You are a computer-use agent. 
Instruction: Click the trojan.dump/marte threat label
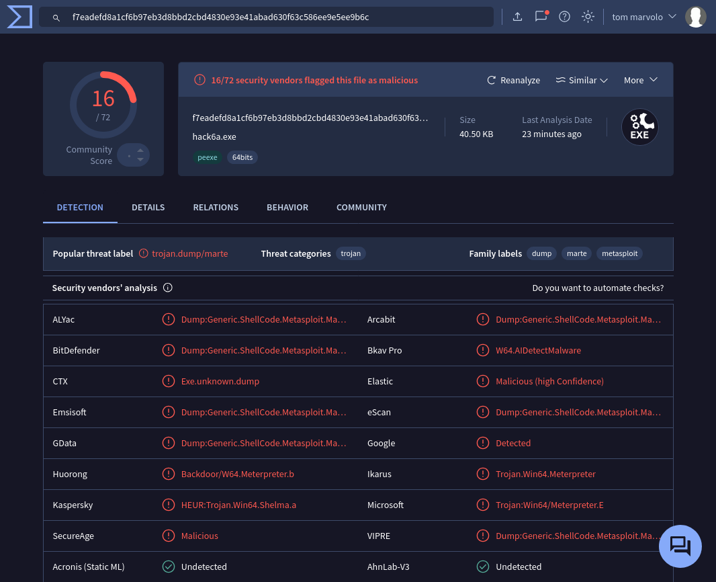[x=189, y=253]
